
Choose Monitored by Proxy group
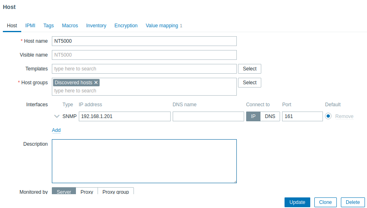pos(116,192)
